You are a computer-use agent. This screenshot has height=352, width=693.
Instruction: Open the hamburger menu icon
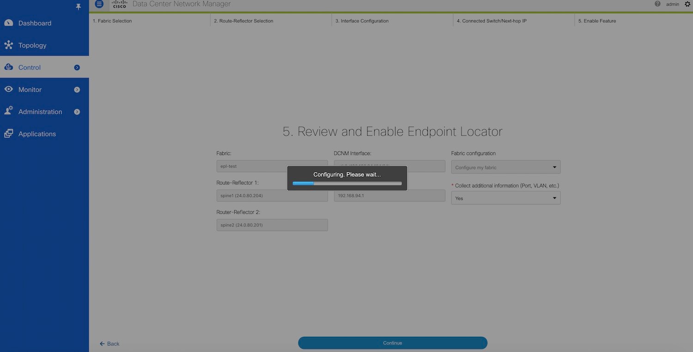99,4
